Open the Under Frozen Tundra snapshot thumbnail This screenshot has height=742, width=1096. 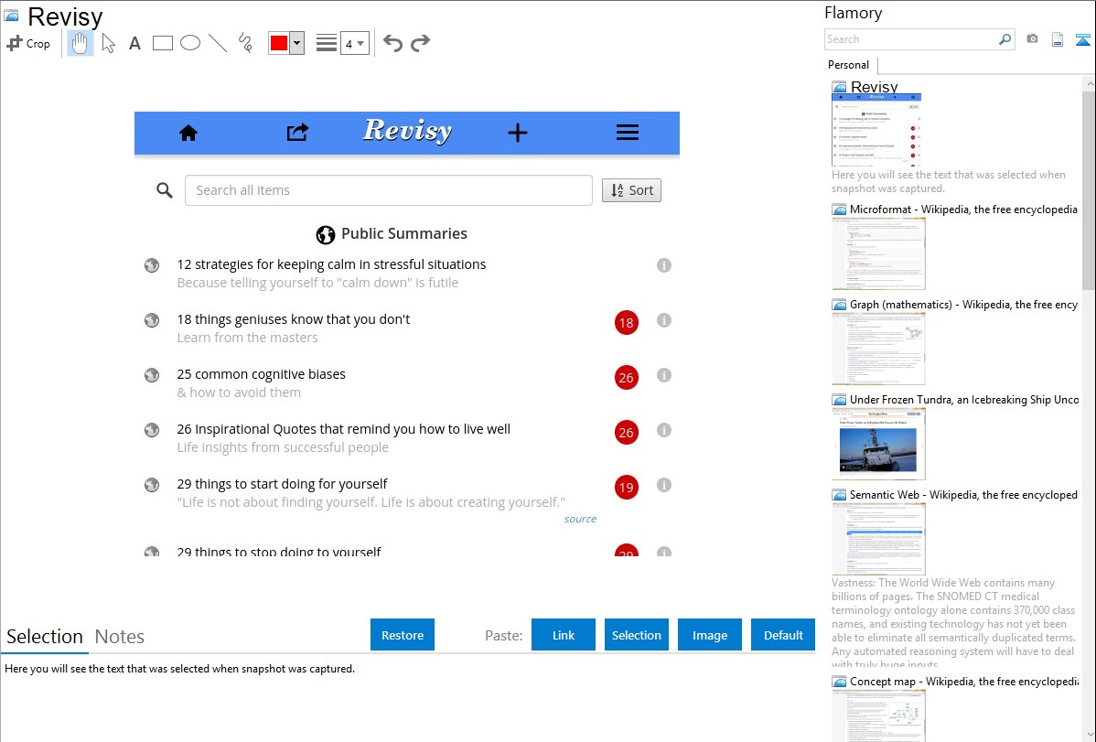click(878, 444)
